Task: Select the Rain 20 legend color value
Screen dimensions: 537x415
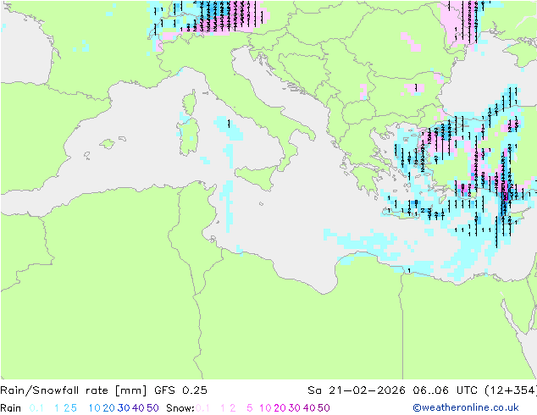Action: click(109, 408)
